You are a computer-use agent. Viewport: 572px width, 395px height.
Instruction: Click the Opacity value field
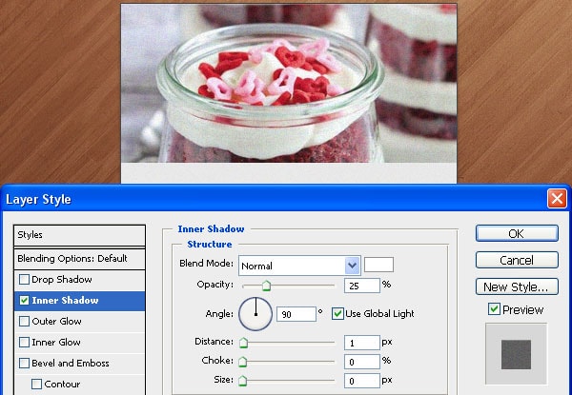362,286
